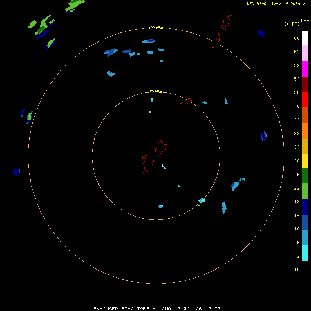Screen dimensions: 311x311
Task: Click the navy diamond echo in the upper right
Action: click(261, 33)
